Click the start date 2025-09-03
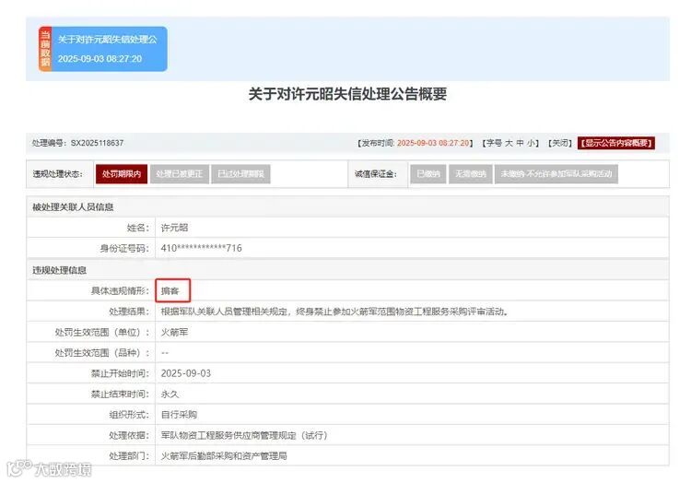Viewport: 691px width, 483px height. (186, 373)
